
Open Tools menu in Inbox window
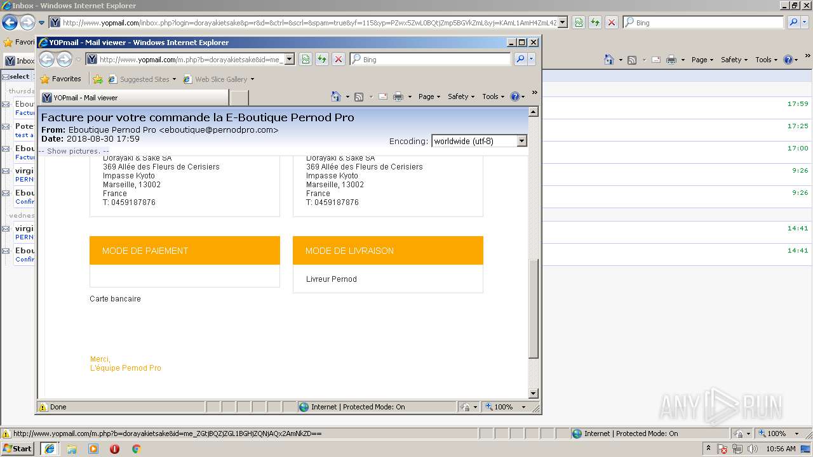coord(766,60)
